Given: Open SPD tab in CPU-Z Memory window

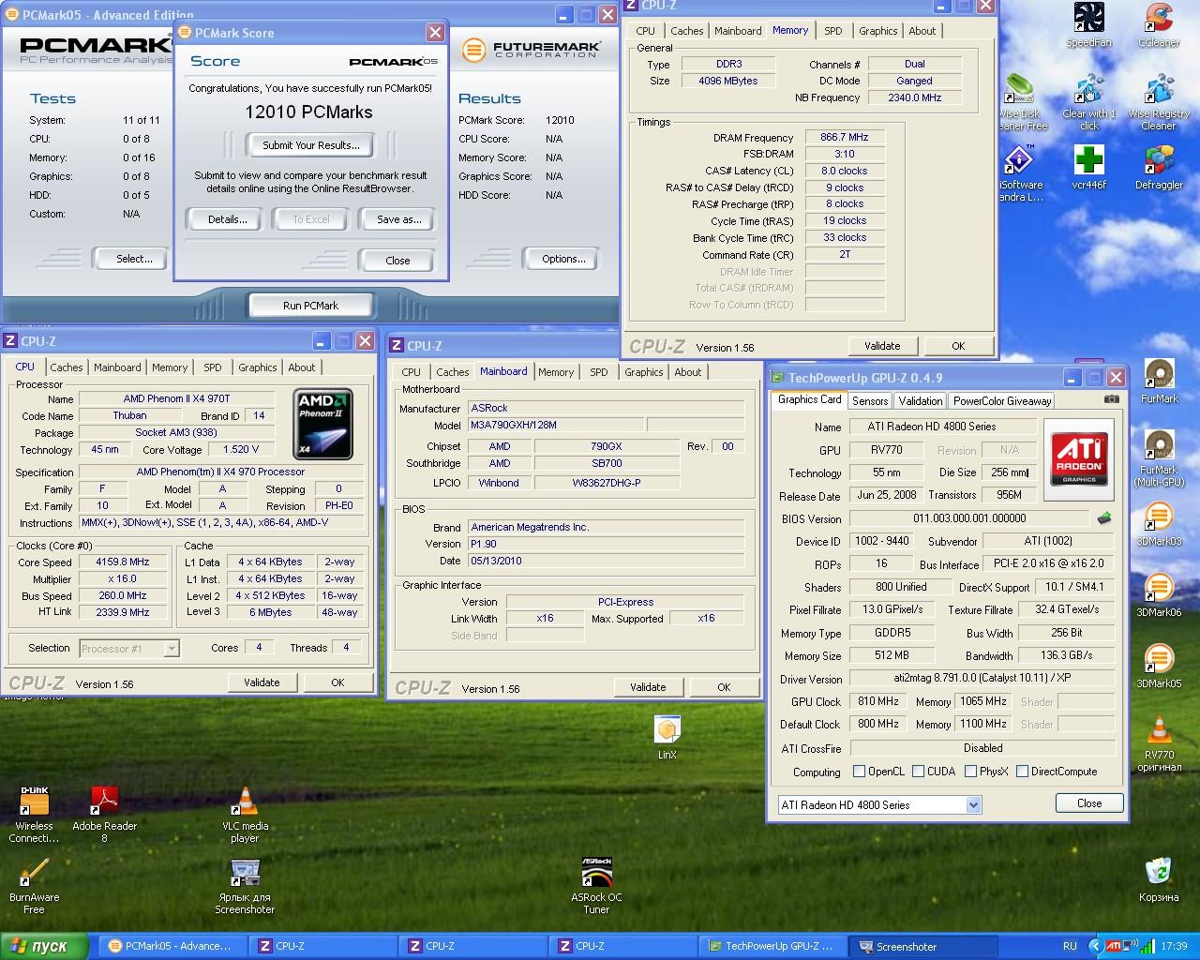Looking at the screenshot, I should click(x=833, y=31).
